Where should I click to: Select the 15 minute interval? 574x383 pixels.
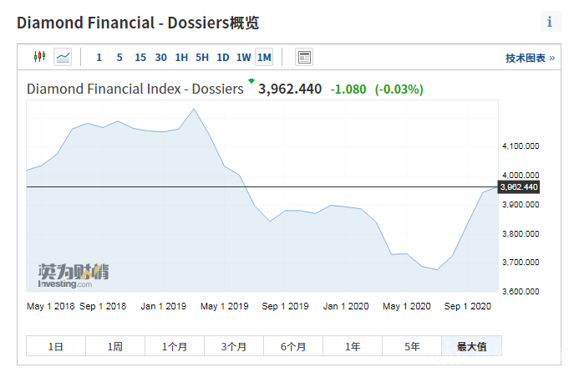click(140, 58)
